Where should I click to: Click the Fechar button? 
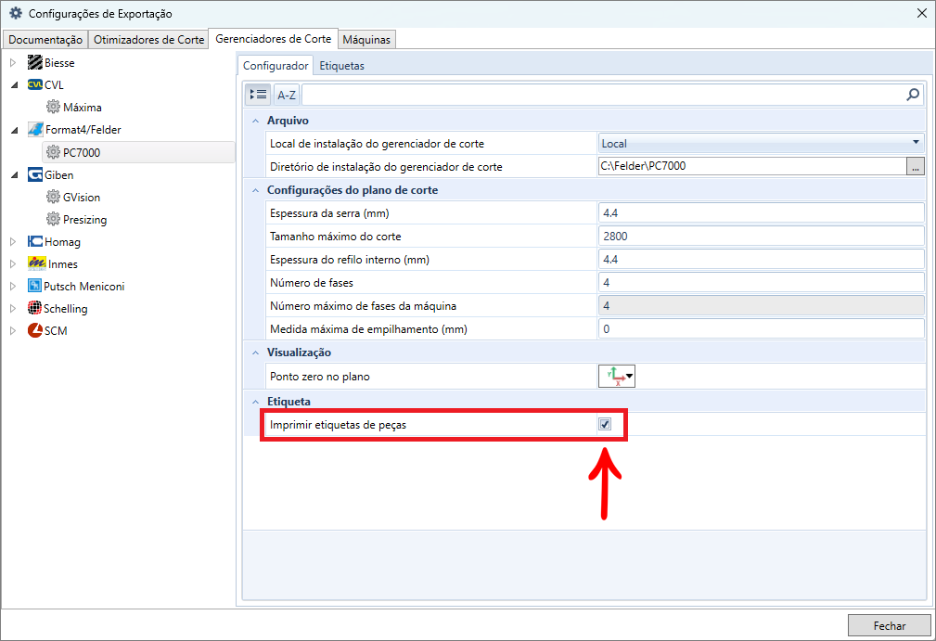[x=890, y=625]
